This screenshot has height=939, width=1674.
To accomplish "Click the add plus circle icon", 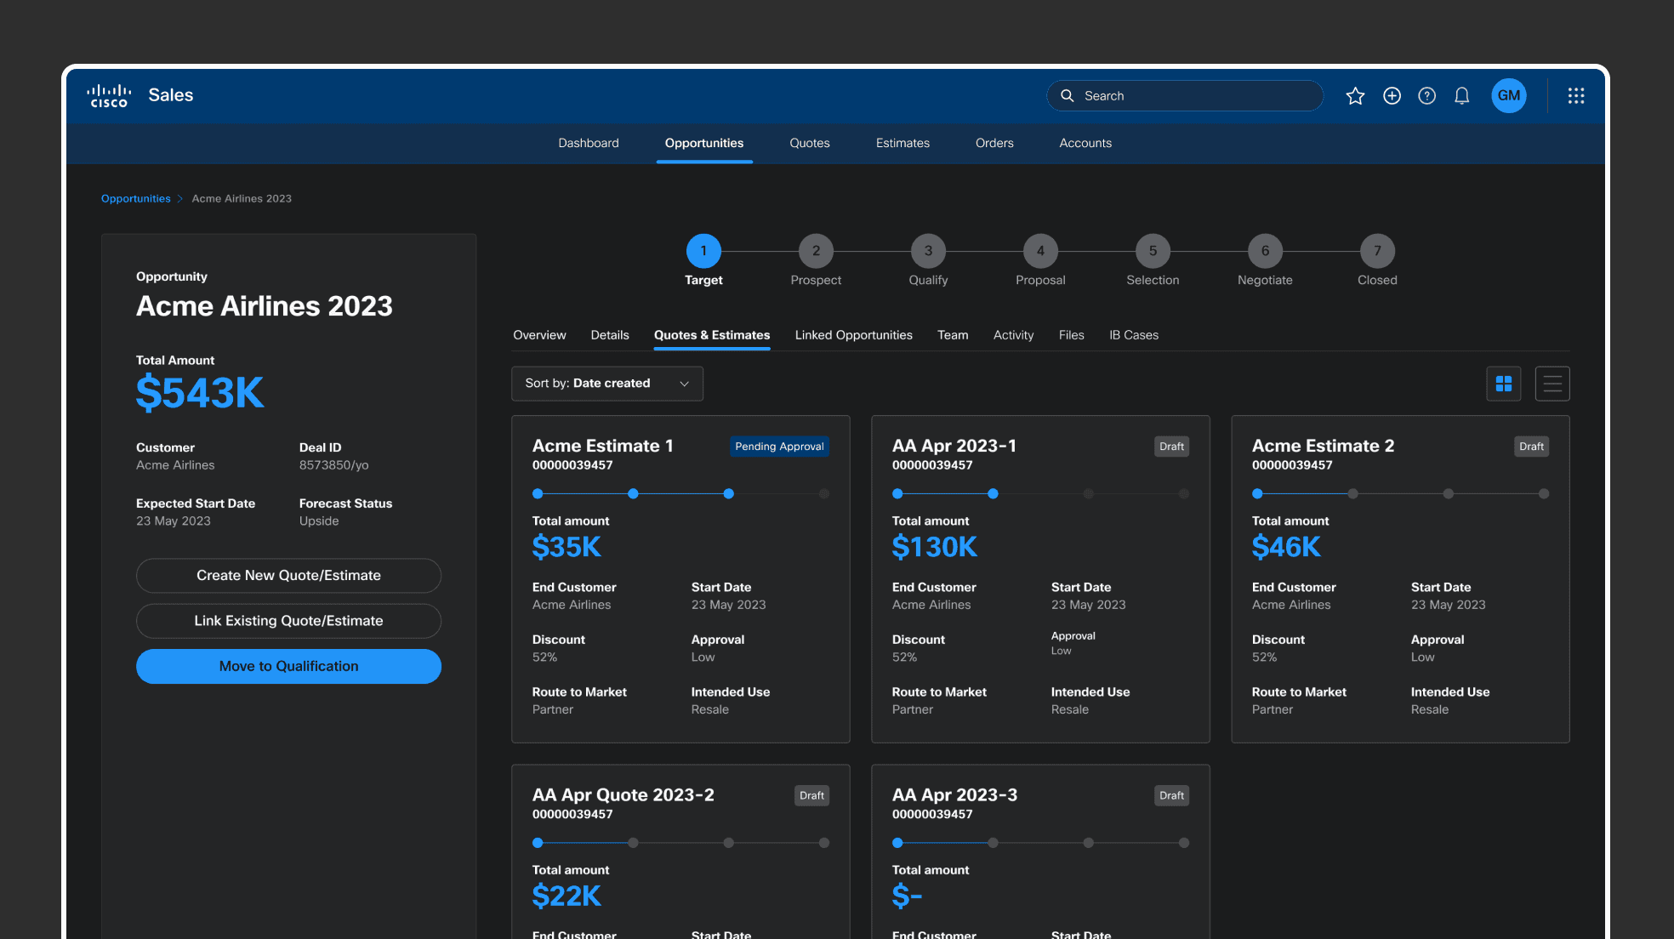I will (x=1392, y=96).
